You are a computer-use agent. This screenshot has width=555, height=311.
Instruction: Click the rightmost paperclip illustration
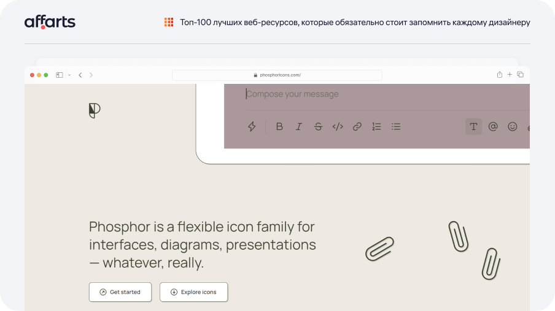491,264
